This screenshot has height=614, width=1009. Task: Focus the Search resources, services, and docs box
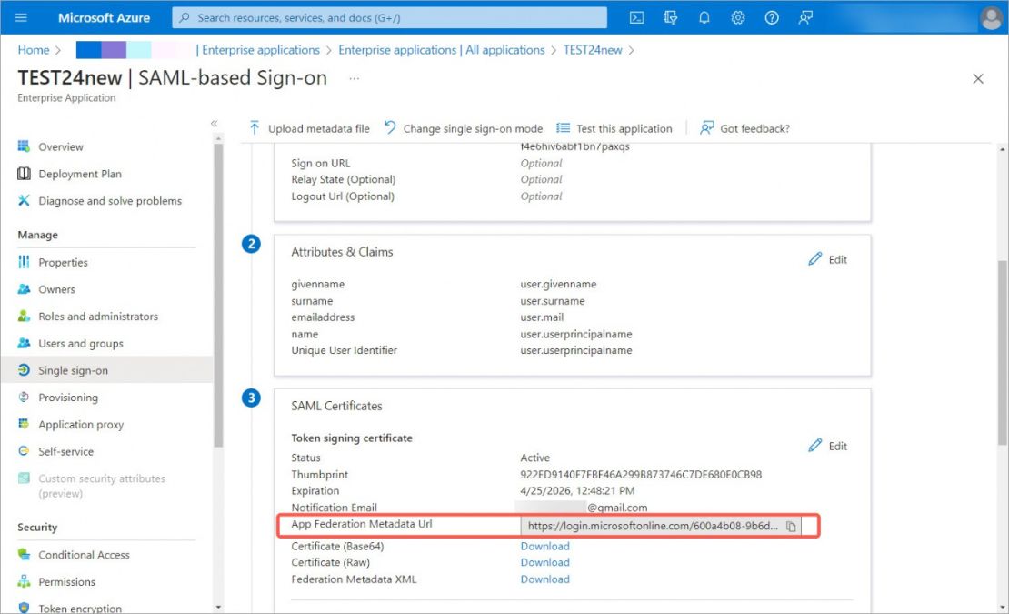tap(389, 17)
